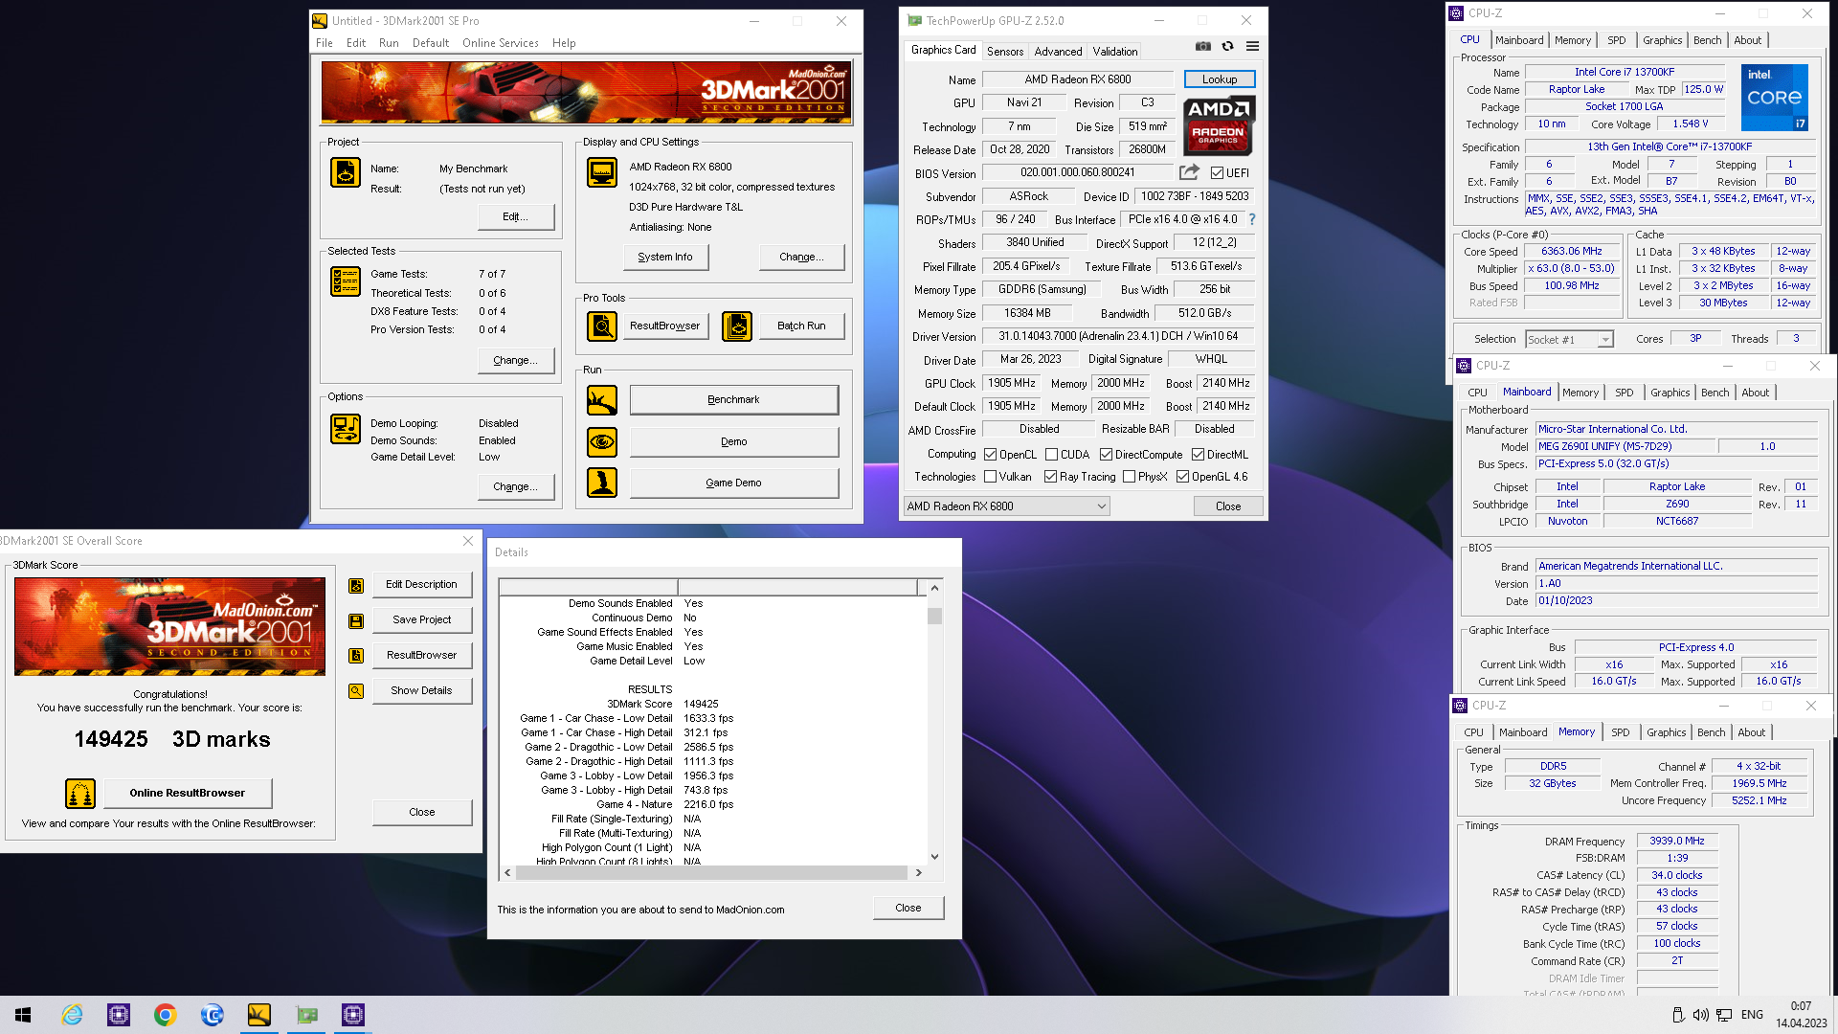Toggle the DirectCompute checkbox
Image resolution: width=1838 pixels, height=1034 pixels.
pyautogui.click(x=1107, y=455)
